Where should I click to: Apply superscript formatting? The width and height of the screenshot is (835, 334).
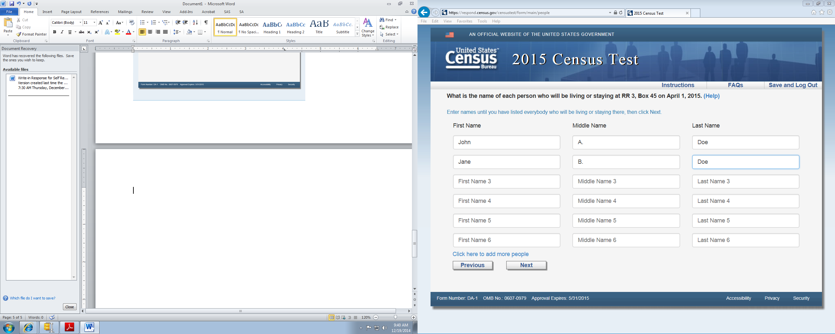[97, 32]
